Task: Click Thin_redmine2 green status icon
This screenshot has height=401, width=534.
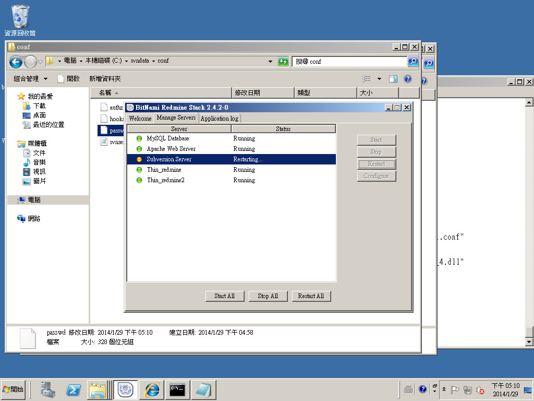Action: pyautogui.click(x=139, y=180)
